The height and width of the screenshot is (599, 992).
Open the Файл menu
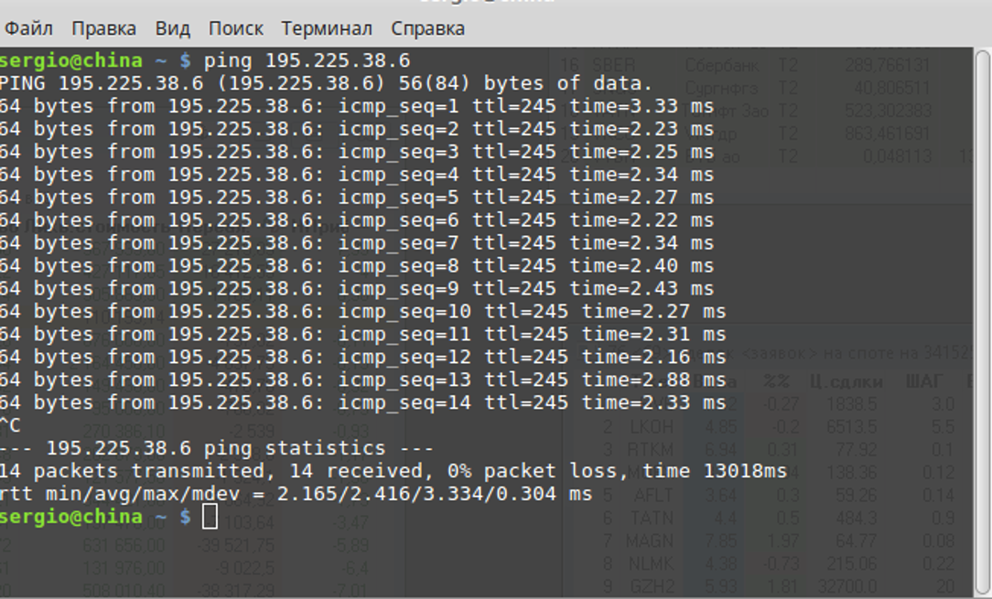(28, 28)
